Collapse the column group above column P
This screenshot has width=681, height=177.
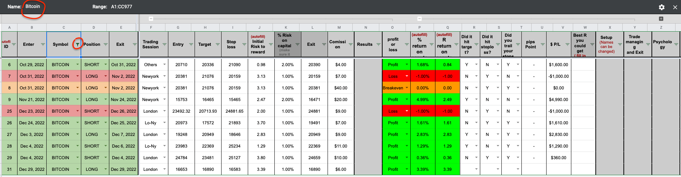coord(419,19)
